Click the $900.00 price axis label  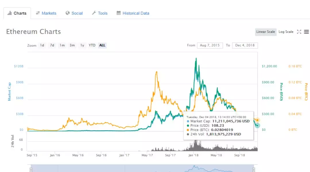(268, 82)
